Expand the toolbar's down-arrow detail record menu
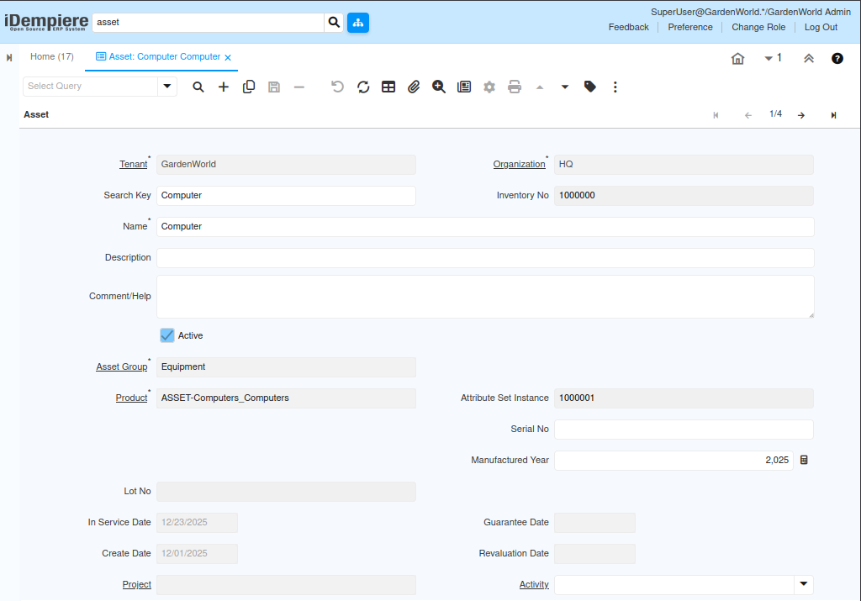Image resolution: width=861 pixels, height=601 pixels. (565, 87)
